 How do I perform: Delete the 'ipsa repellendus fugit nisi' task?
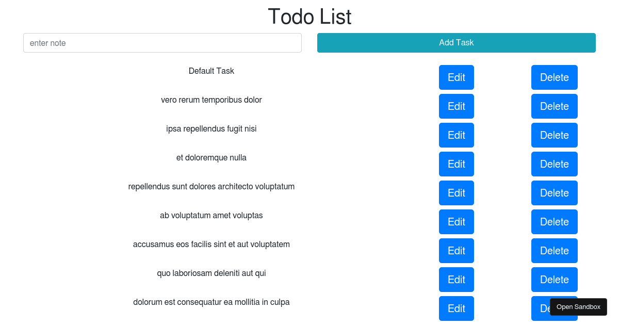pyautogui.click(x=554, y=135)
